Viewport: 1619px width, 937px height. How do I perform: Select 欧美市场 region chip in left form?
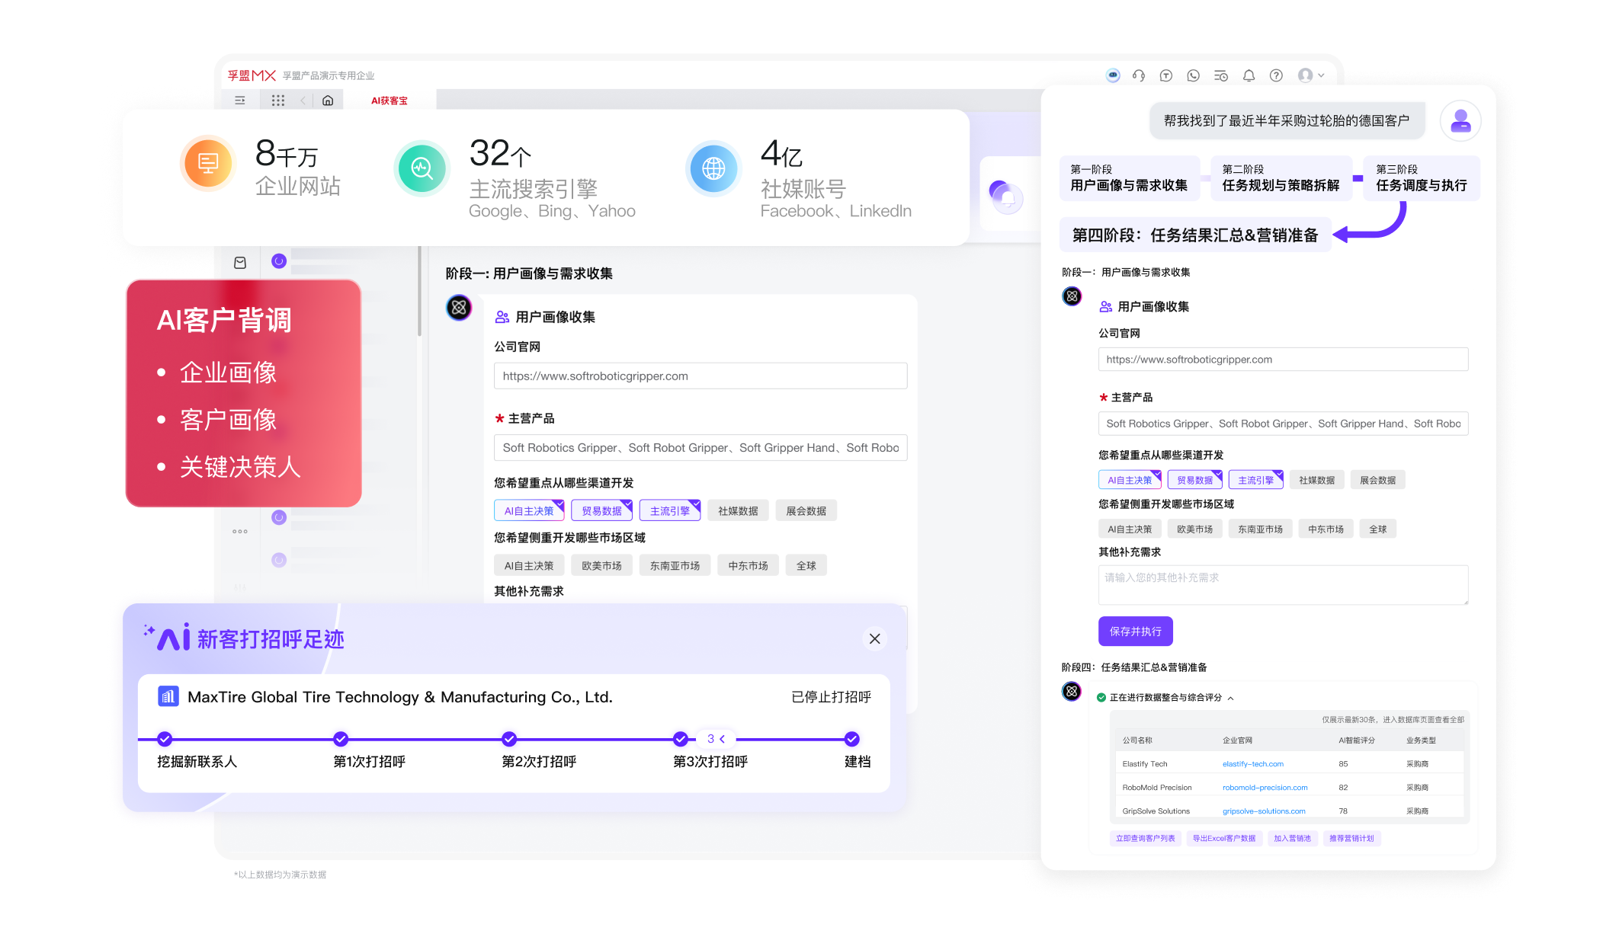[x=601, y=565]
